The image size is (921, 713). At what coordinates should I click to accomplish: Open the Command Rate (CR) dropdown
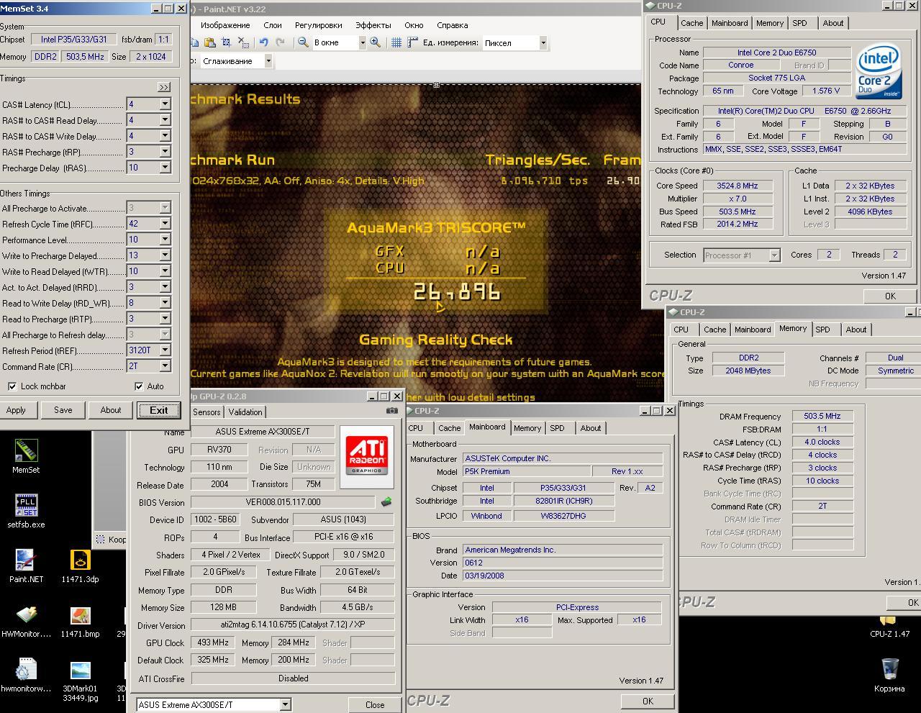165,366
